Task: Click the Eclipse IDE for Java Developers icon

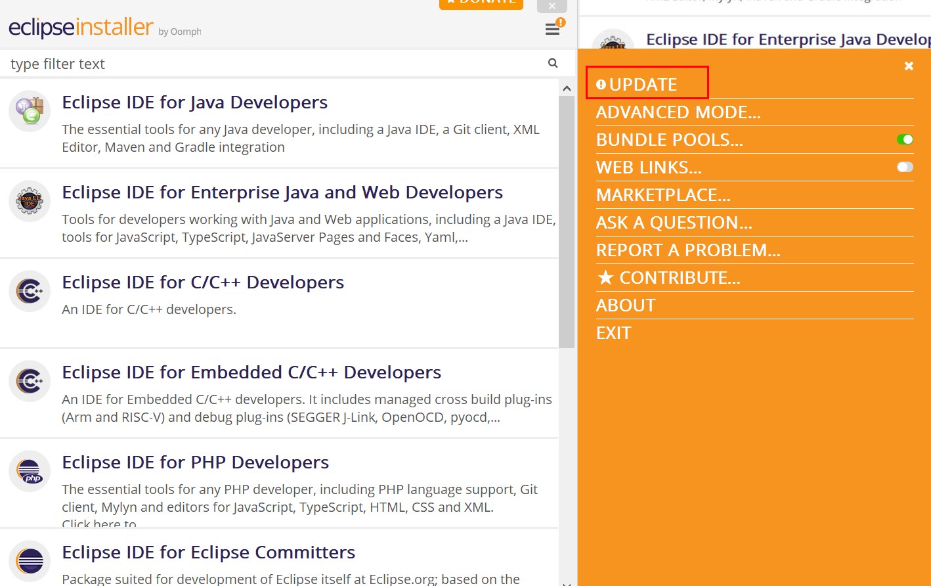Action: (30, 110)
